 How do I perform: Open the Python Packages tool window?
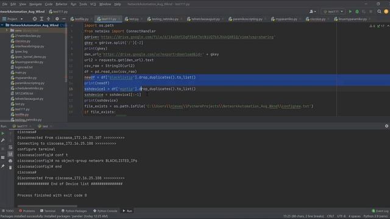tap(74, 211)
